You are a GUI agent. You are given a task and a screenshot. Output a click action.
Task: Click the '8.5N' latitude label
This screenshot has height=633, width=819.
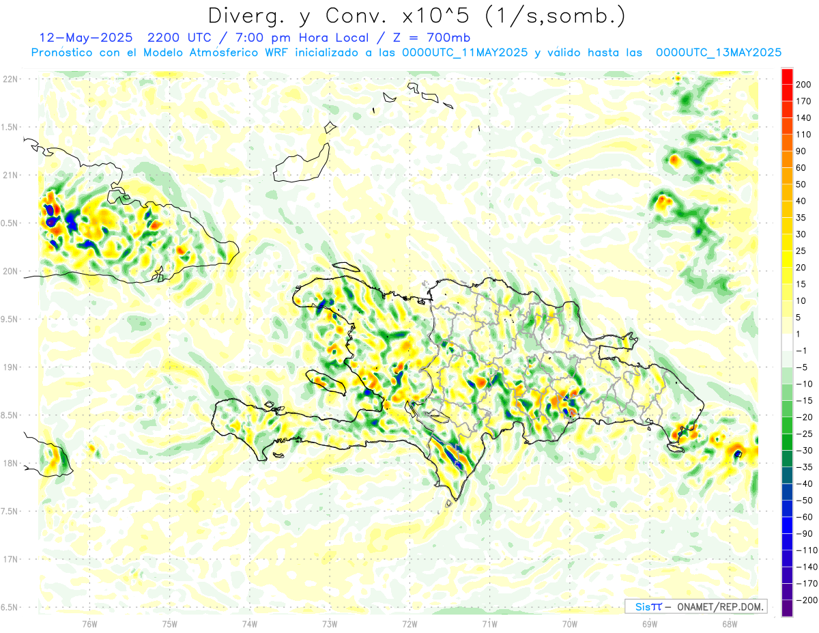10,415
